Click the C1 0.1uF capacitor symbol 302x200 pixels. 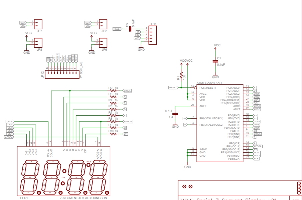point(215,61)
